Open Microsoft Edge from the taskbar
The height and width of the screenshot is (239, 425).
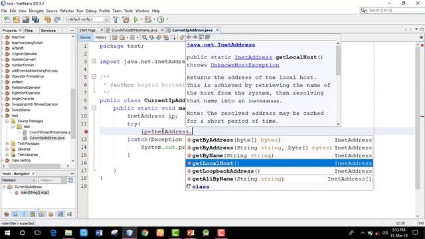pyautogui.click(x=53, y=233)
